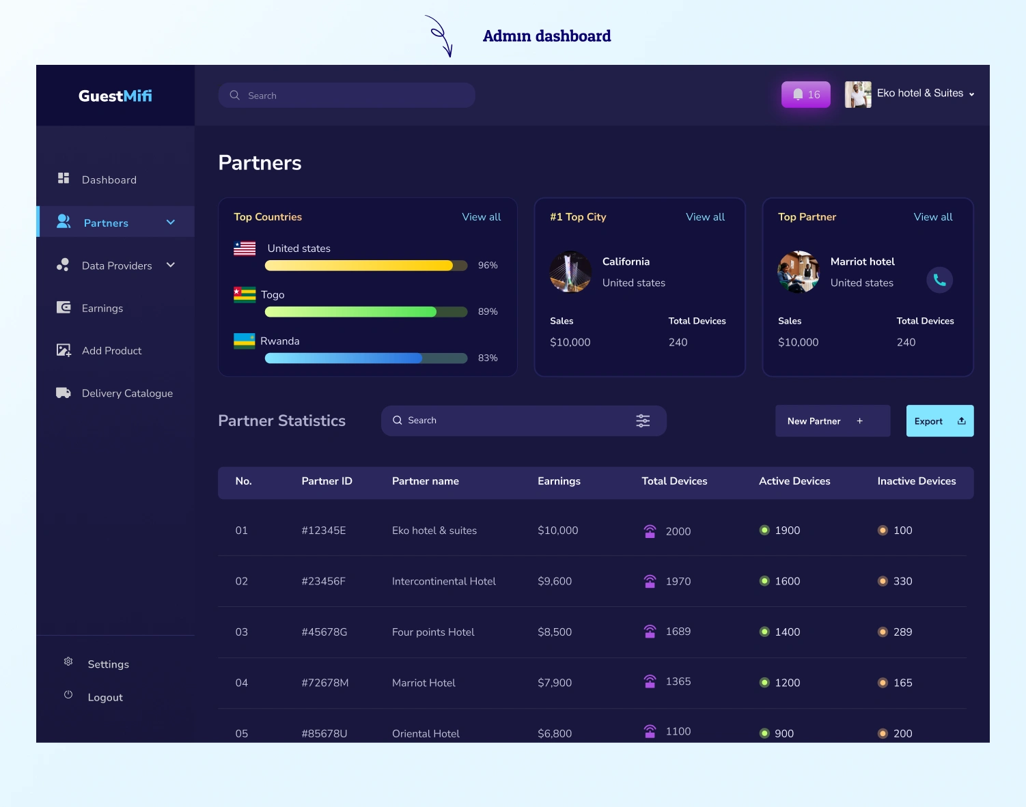Select Partners in the sidebar
The width and height of the screenshot is (1026, 807).
[115, 222]
